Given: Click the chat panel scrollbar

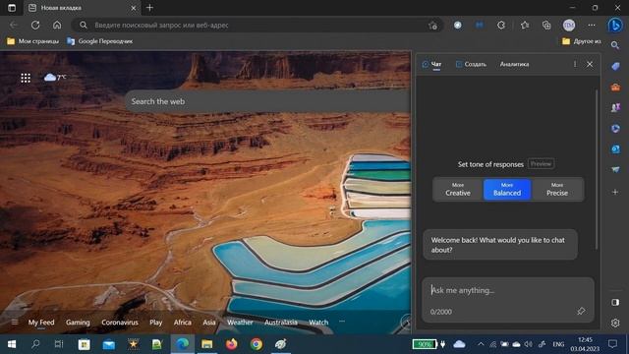Looking at the screenshot, I should (x=597, y=168).
